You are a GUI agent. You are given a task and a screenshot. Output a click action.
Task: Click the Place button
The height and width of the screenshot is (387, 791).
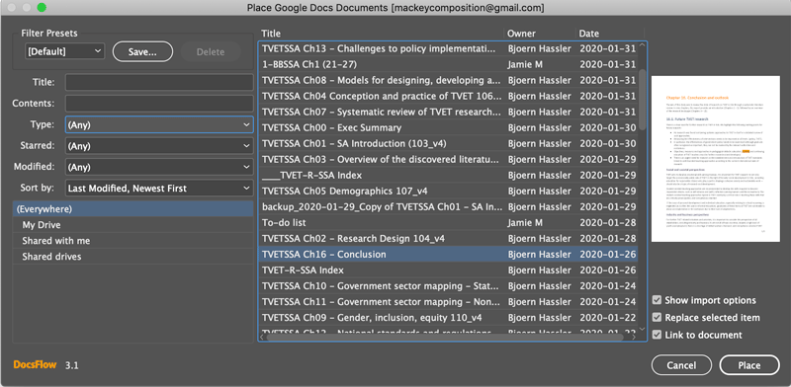click(749, 365)
